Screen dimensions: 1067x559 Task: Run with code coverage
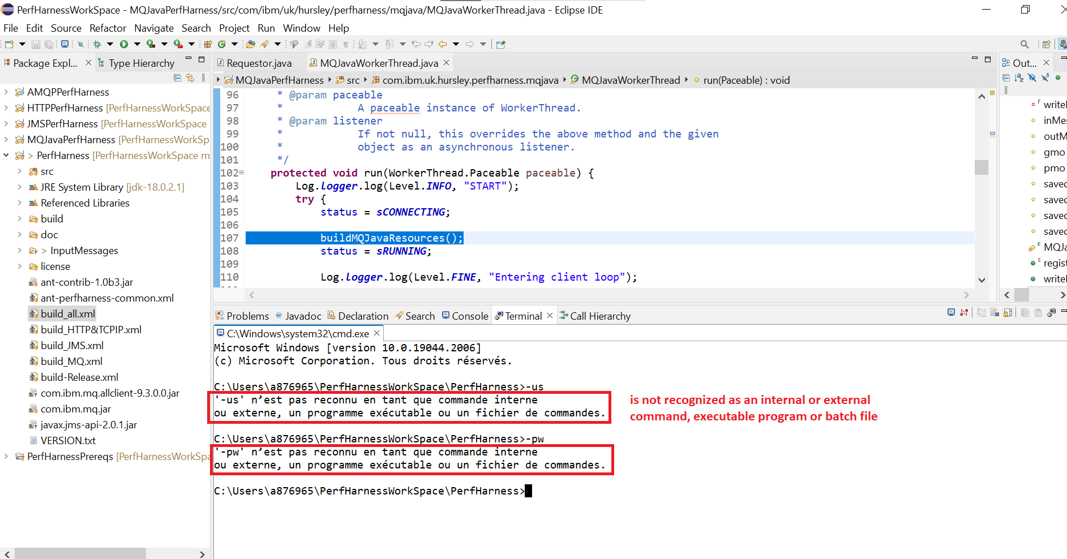pyautogui.click(x=149, y=44)
